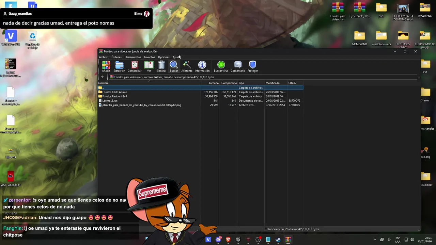Open Órdenes menu
The height and width of the screenshot is (245, 436).
[116, 57]
